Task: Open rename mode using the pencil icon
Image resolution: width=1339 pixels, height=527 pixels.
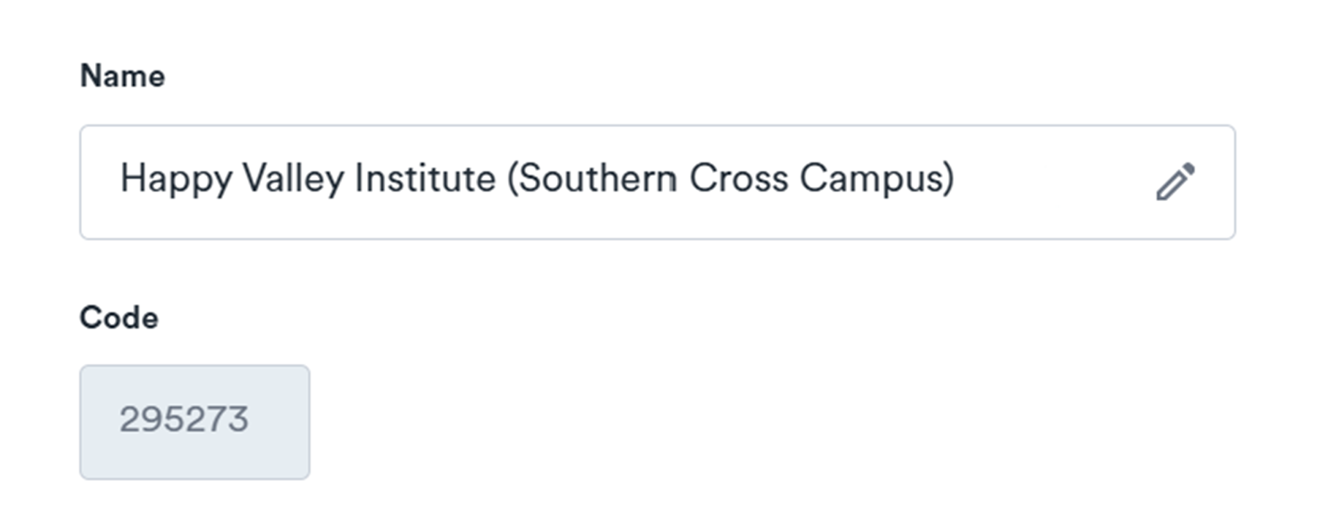Action: click(x=1175, y=182)
